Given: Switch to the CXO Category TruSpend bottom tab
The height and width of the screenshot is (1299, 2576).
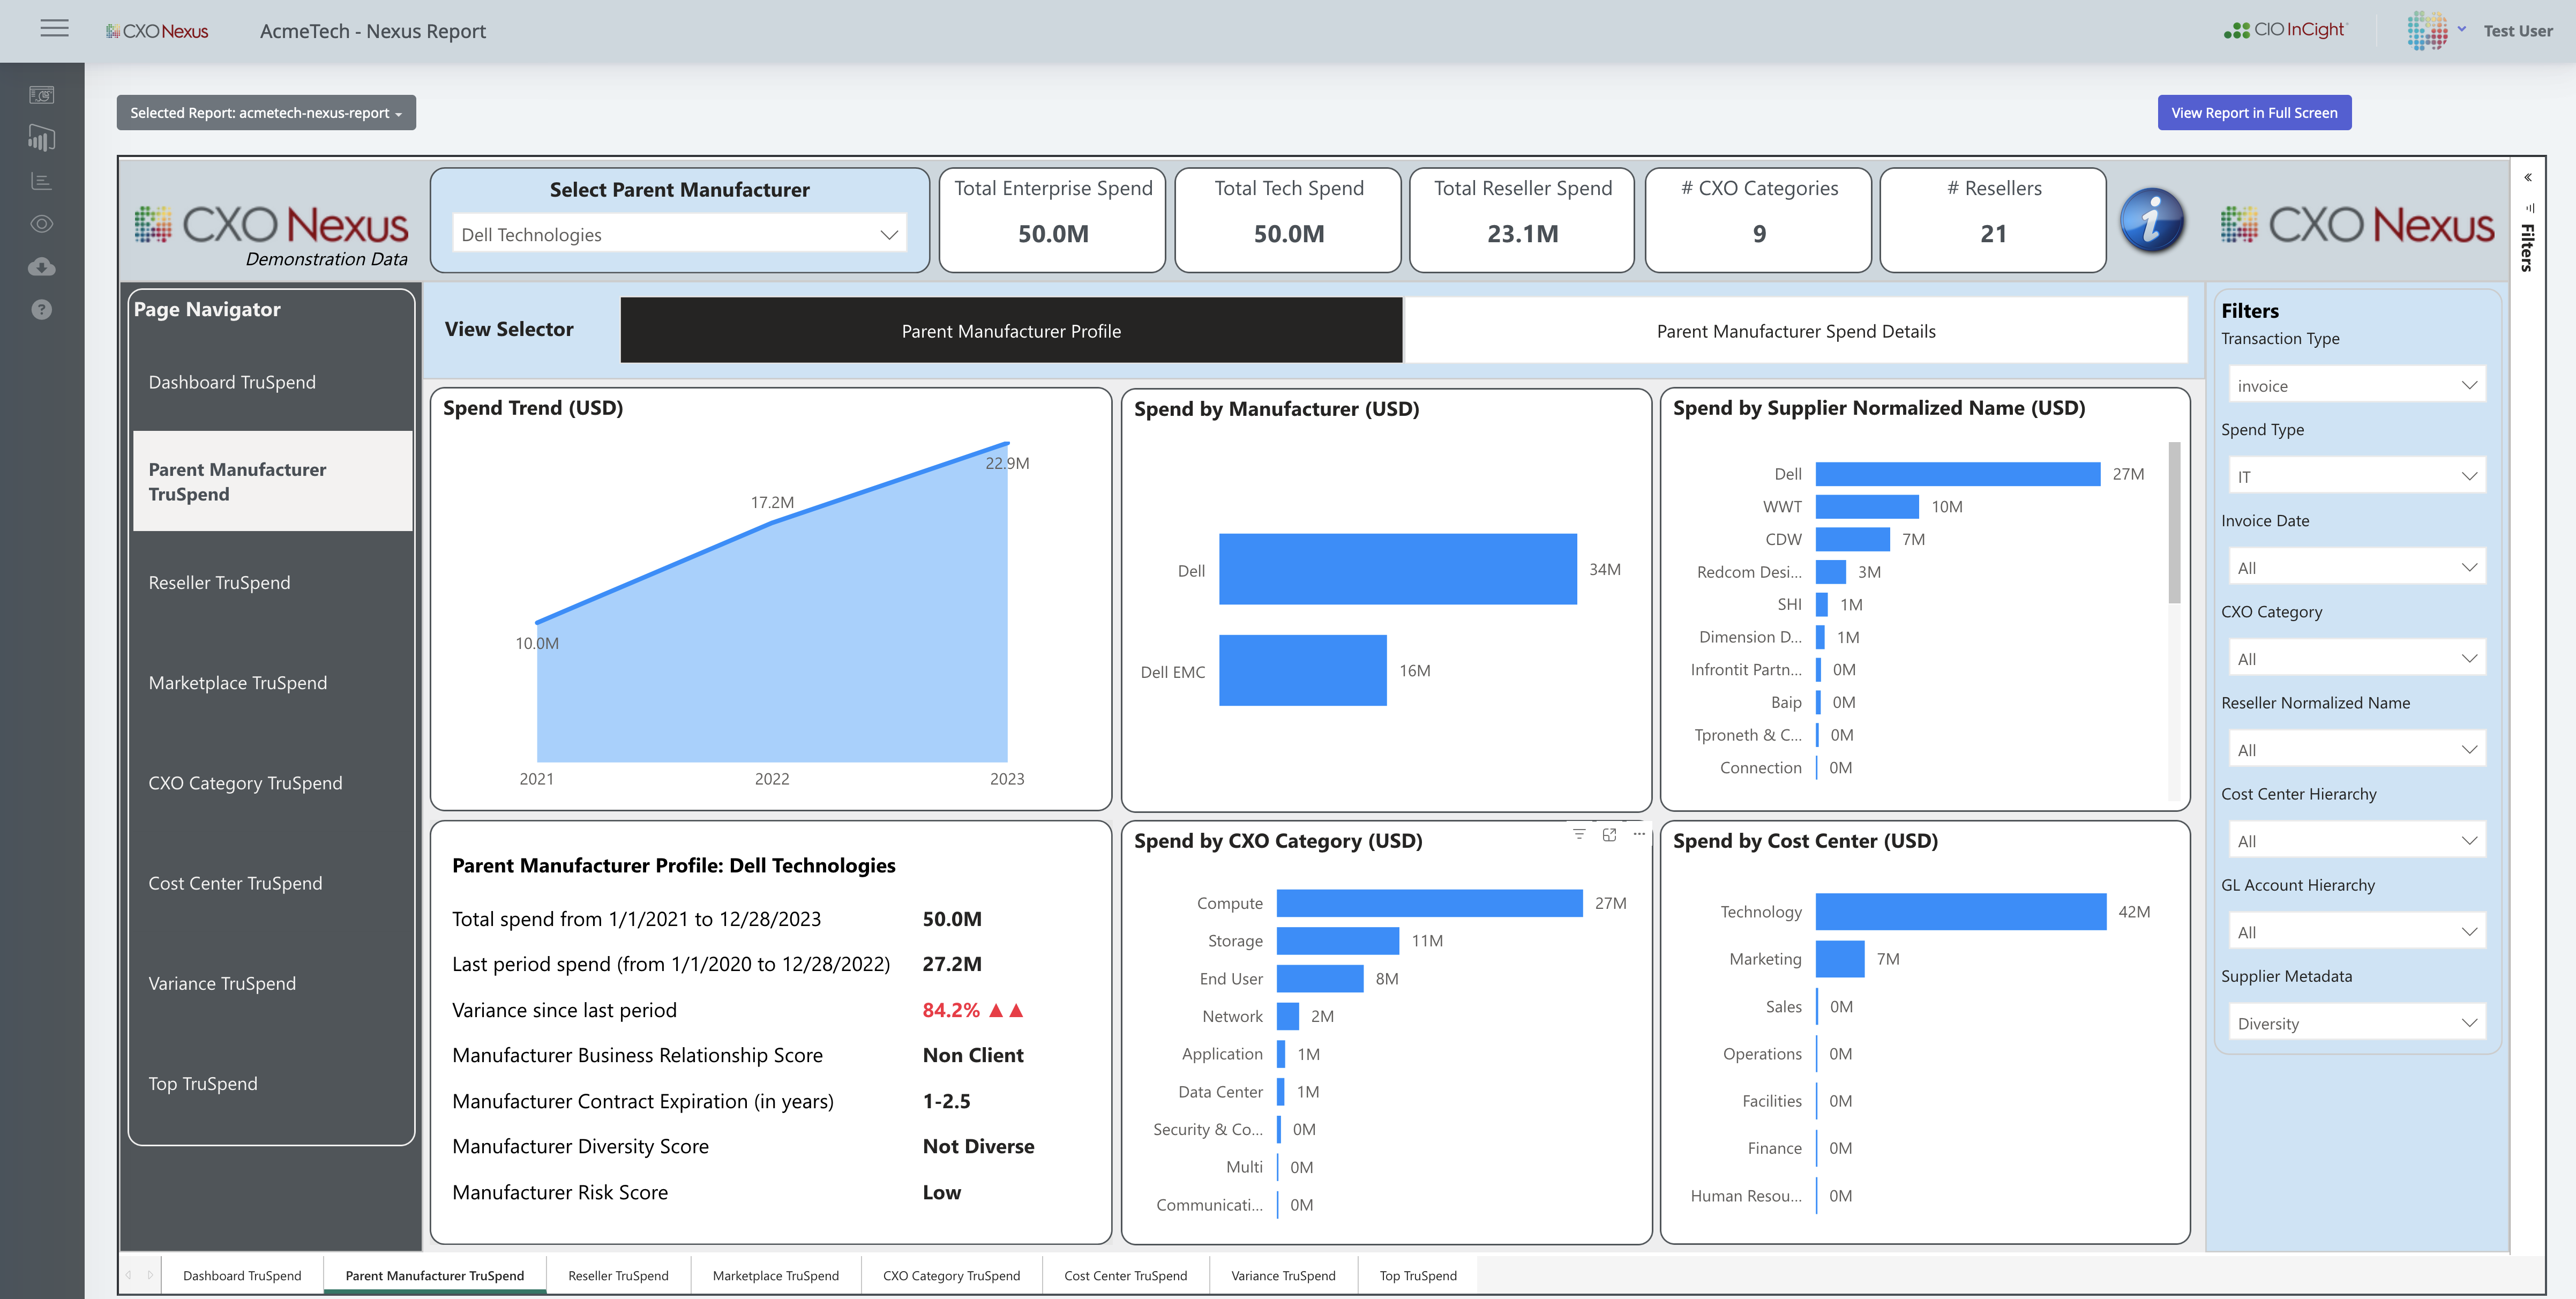Looking at the screenshot, I should tap(951, 1275).
